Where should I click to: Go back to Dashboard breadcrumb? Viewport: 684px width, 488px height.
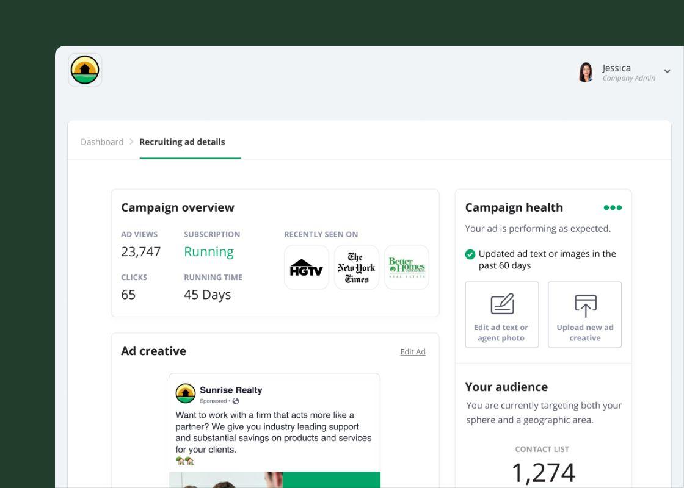(x=102, y=142)
